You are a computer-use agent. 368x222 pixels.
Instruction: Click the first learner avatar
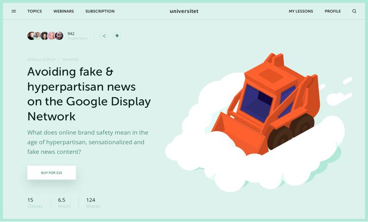click(x=31, y=36)
